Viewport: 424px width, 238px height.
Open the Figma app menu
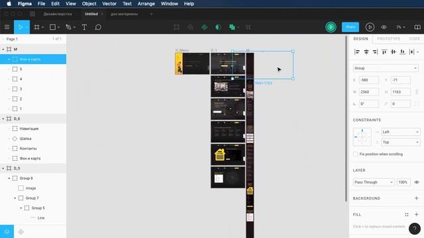pyautogui.click(x=25, y=4)
